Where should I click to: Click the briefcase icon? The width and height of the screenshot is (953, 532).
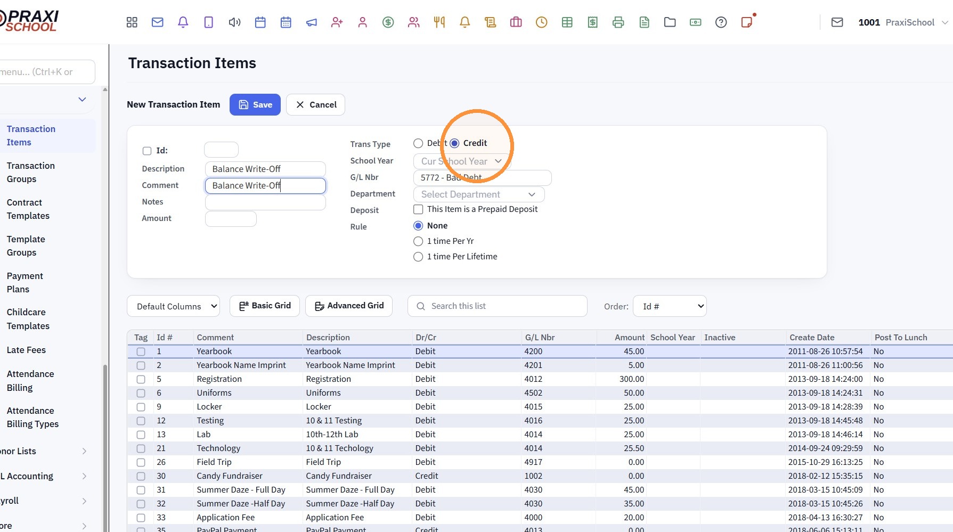[516, 22]
